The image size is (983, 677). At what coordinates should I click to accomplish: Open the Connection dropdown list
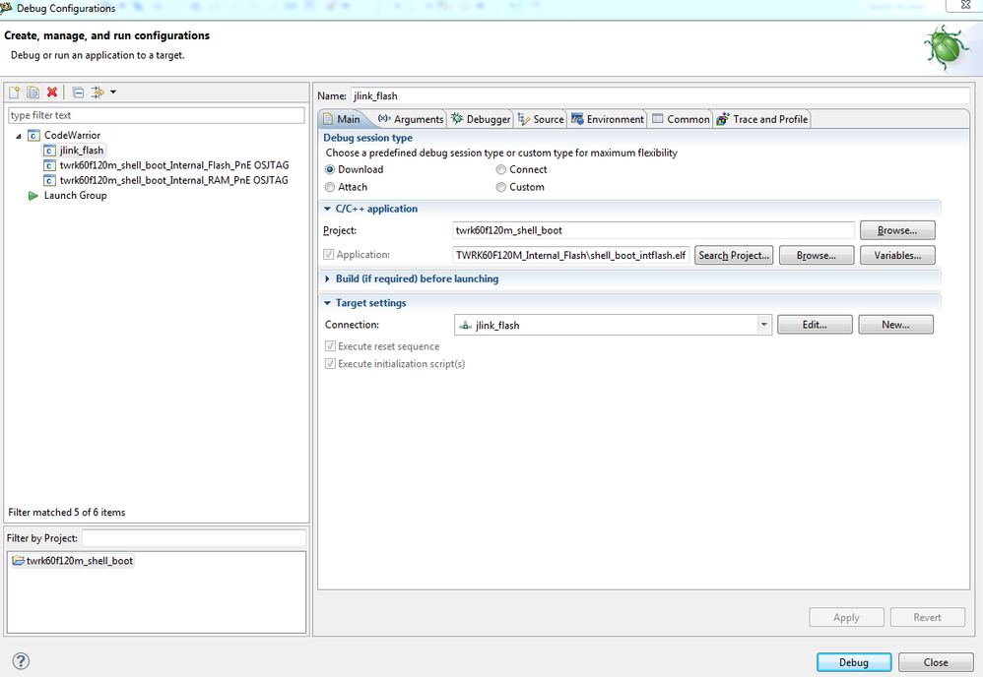[x=763, y=325]
